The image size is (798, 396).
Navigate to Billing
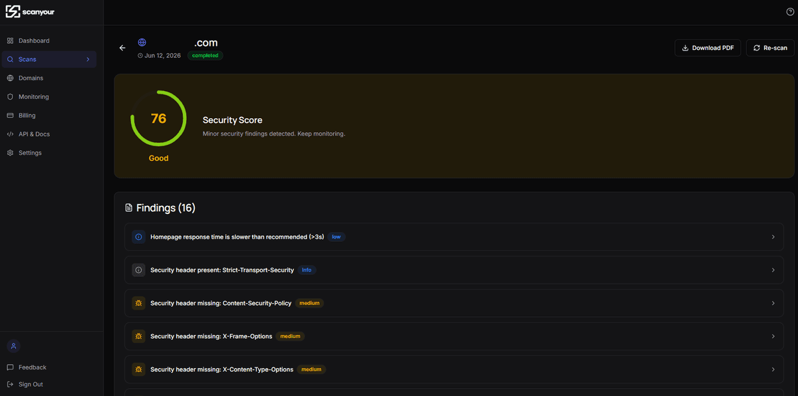pyautogui.click(x=49, y=115)
